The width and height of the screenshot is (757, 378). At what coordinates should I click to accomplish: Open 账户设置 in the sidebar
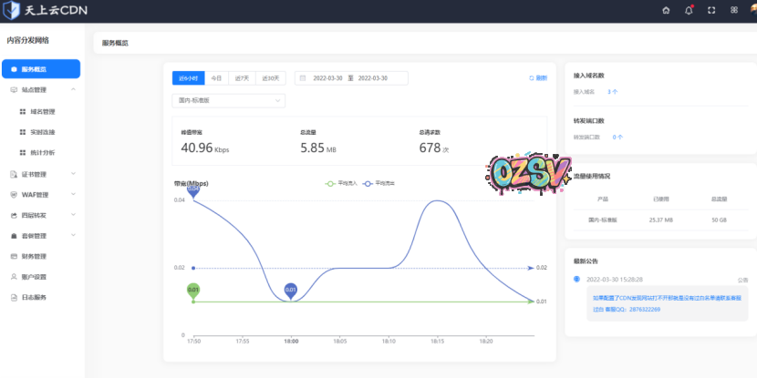34,276
